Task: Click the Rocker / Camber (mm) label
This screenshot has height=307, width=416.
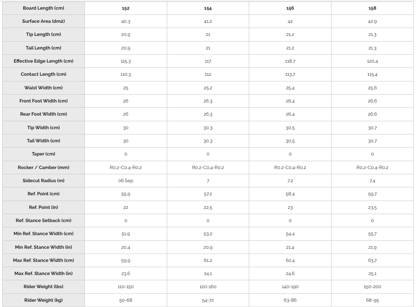Action: pyautogui.click(x=43, y=167)
